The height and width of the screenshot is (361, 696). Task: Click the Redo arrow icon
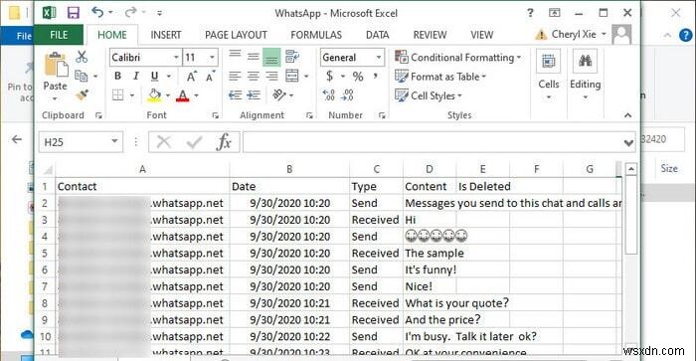(x=130, y=13)
